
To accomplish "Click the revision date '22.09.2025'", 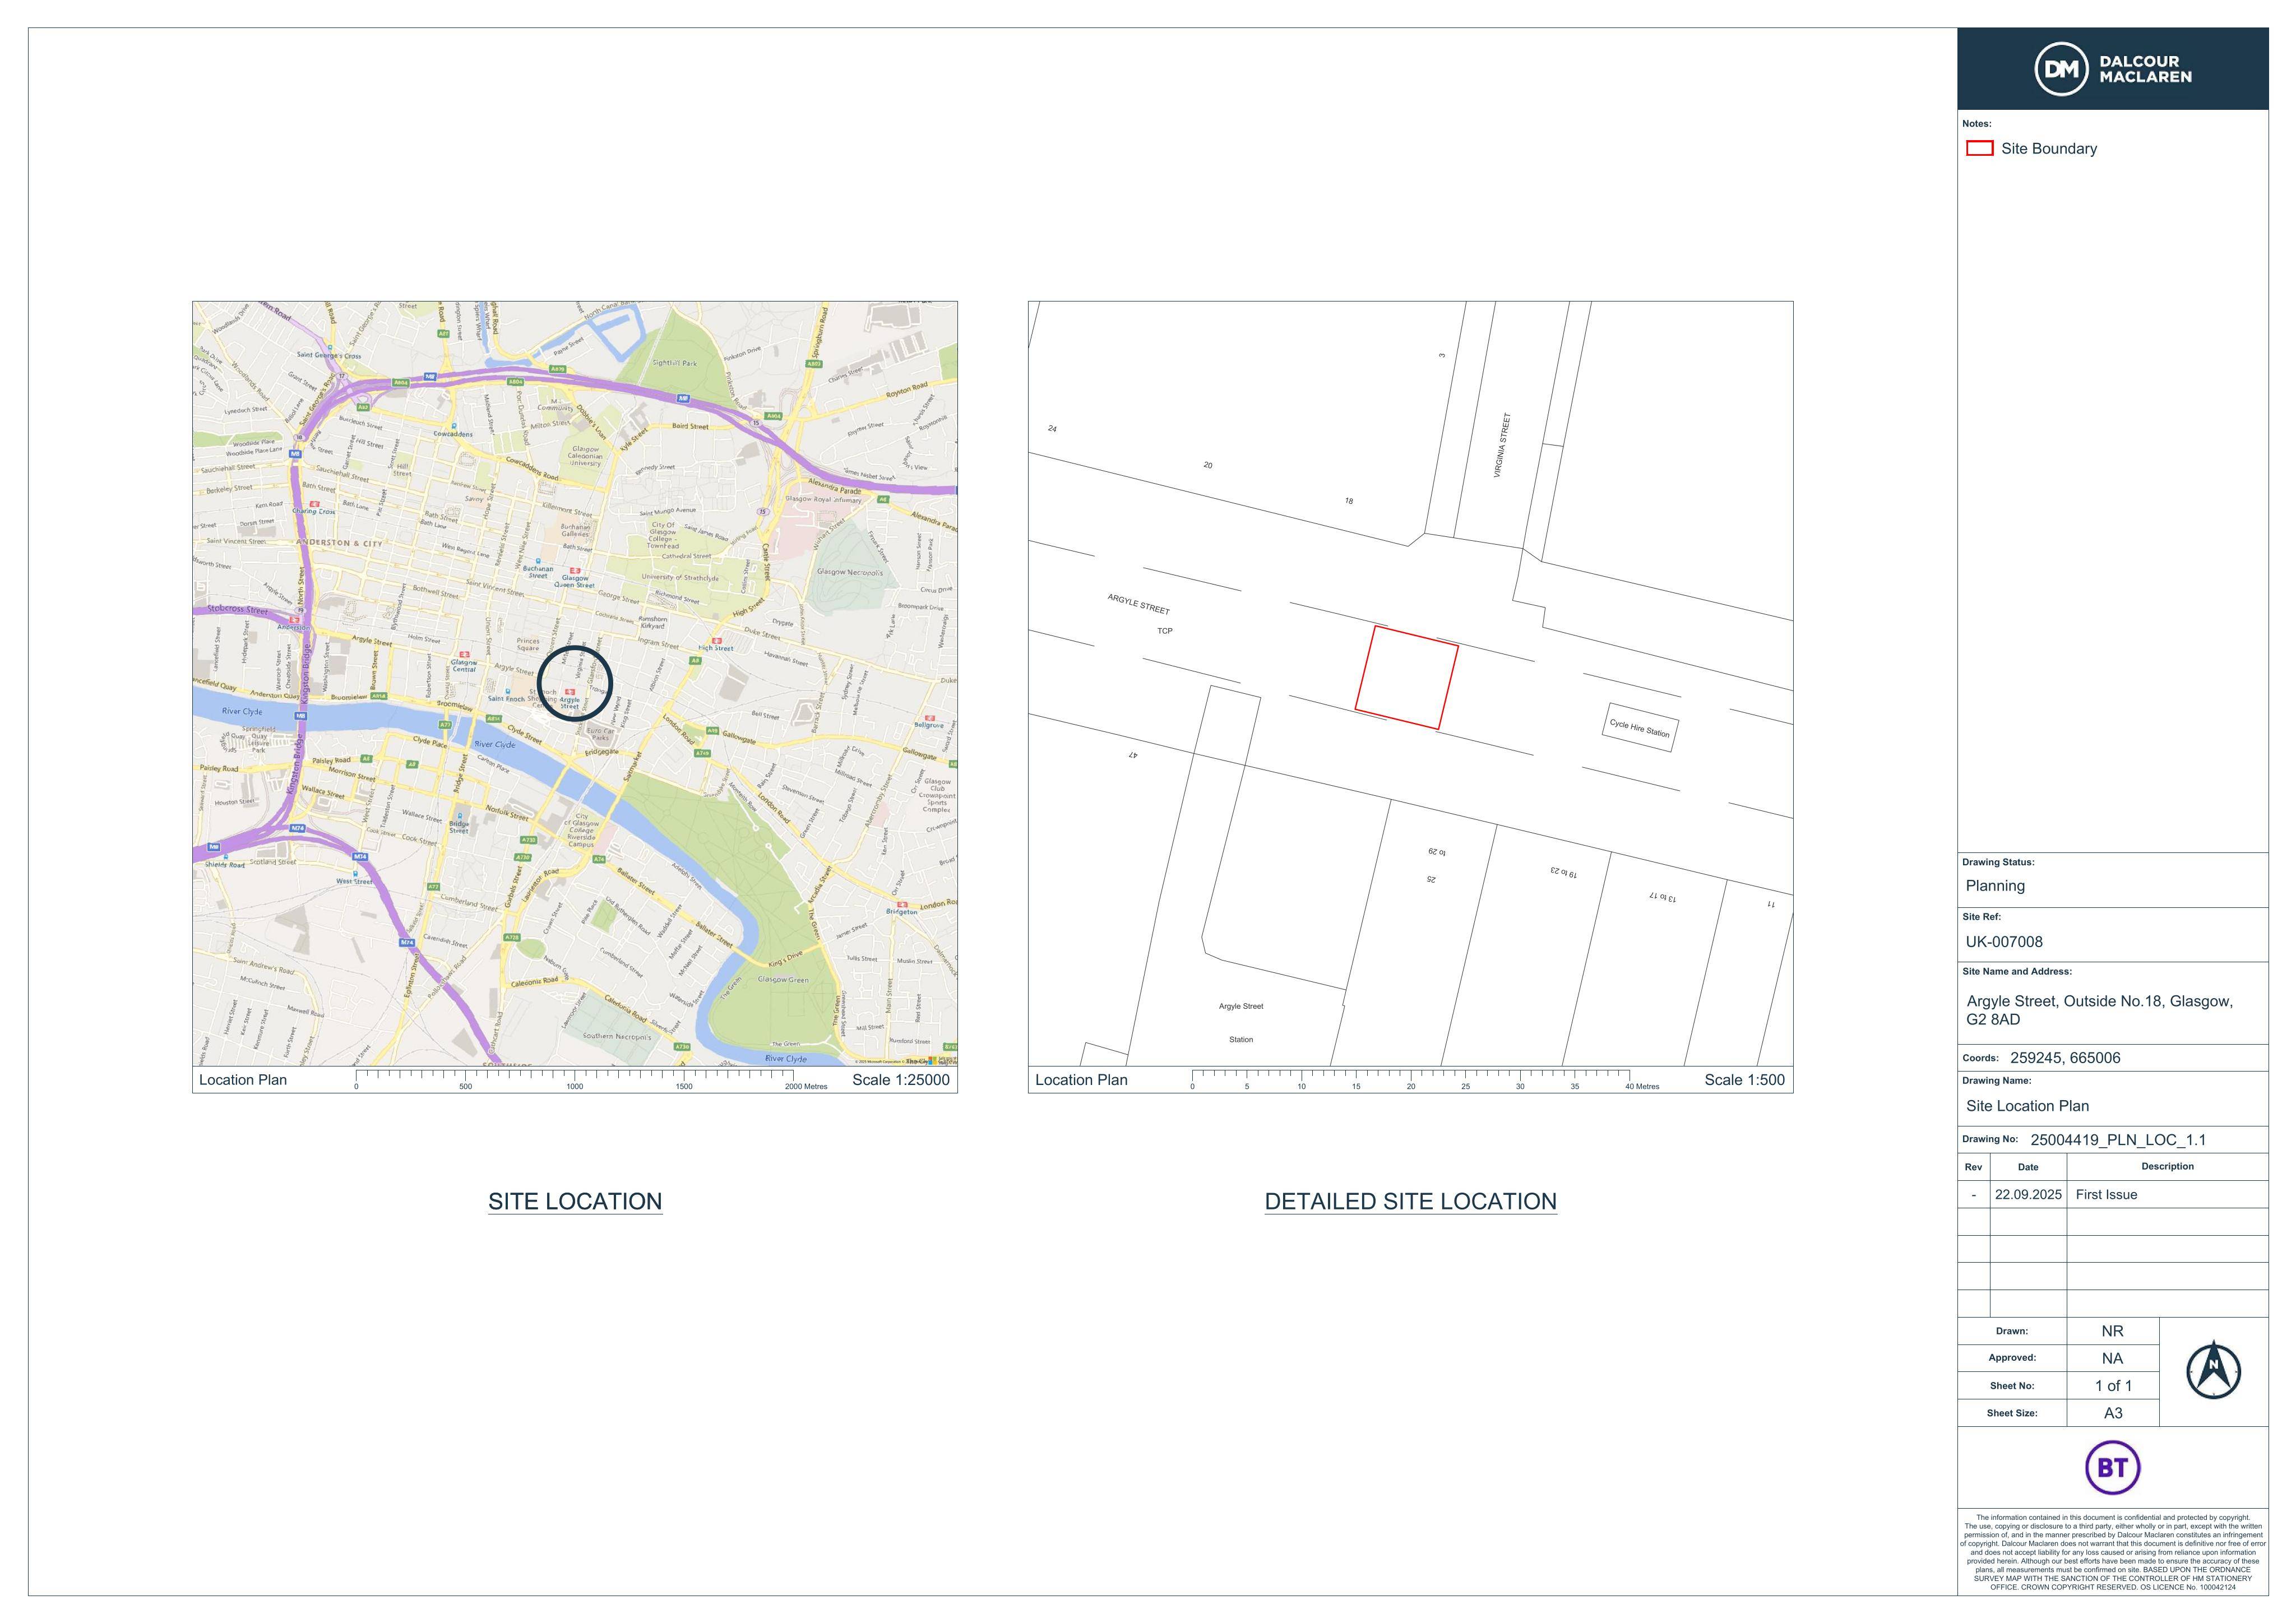I will pyautogui.click(x=2028, y=1195).
